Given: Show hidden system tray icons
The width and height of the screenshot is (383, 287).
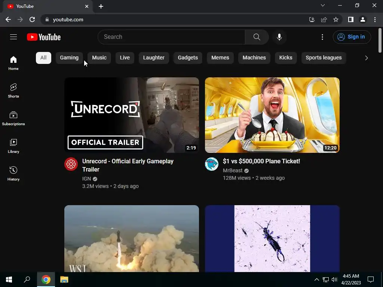Looking at the screenshot, I should click(316, 280).
